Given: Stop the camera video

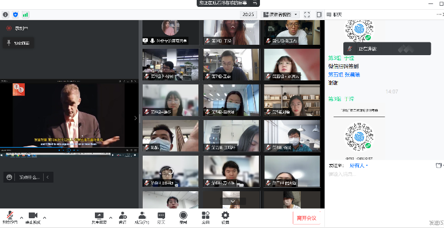Looking at the screenshot, I should click(x=33, y=218).
